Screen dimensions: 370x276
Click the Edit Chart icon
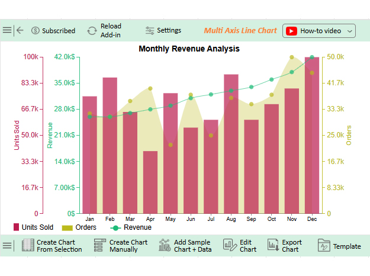coord(229,246)
